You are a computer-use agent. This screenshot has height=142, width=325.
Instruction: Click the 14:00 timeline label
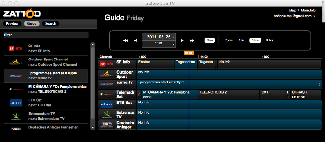coord(204,57)
